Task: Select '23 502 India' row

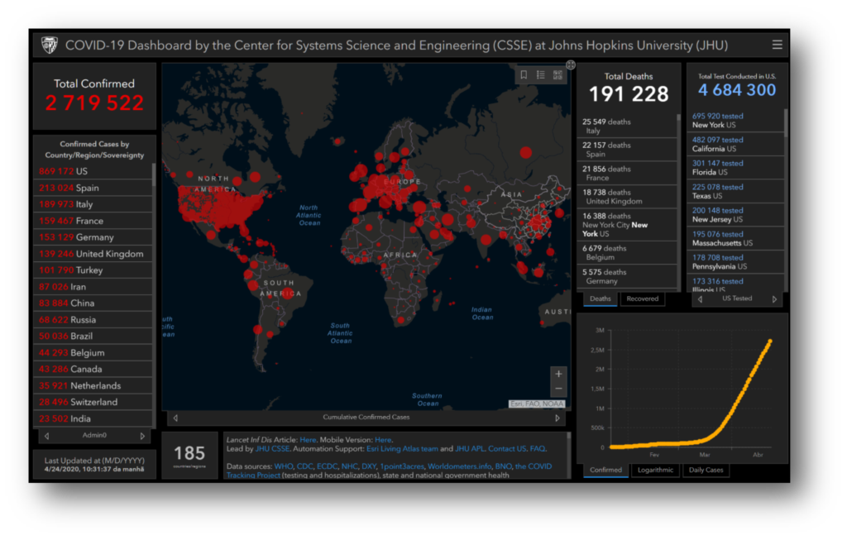Action: click(93, 418)
